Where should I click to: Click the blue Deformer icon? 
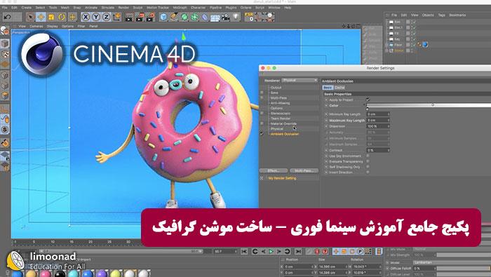click(x=205, y=17)
